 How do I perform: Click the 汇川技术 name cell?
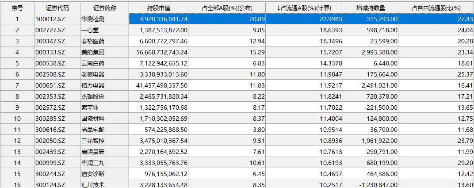(x=105, y=184)
